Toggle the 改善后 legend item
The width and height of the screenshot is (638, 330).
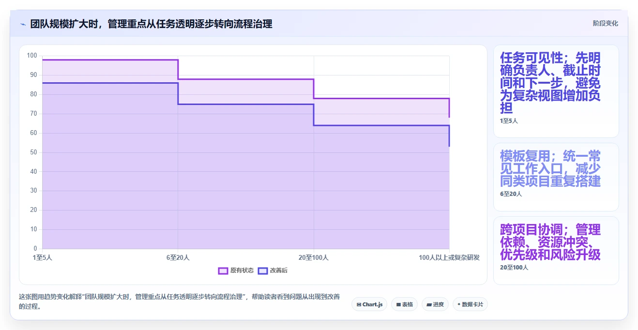pos(273,270)
